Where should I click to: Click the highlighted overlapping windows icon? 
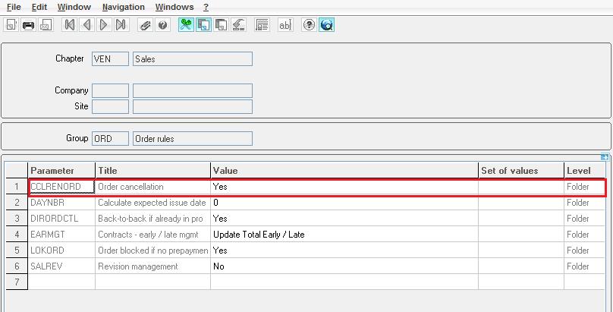[203, 25]
